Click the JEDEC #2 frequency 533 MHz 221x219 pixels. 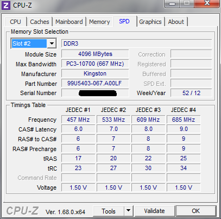click(113, 120)
